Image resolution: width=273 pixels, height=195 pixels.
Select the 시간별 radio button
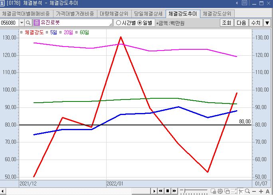(119, 23)
